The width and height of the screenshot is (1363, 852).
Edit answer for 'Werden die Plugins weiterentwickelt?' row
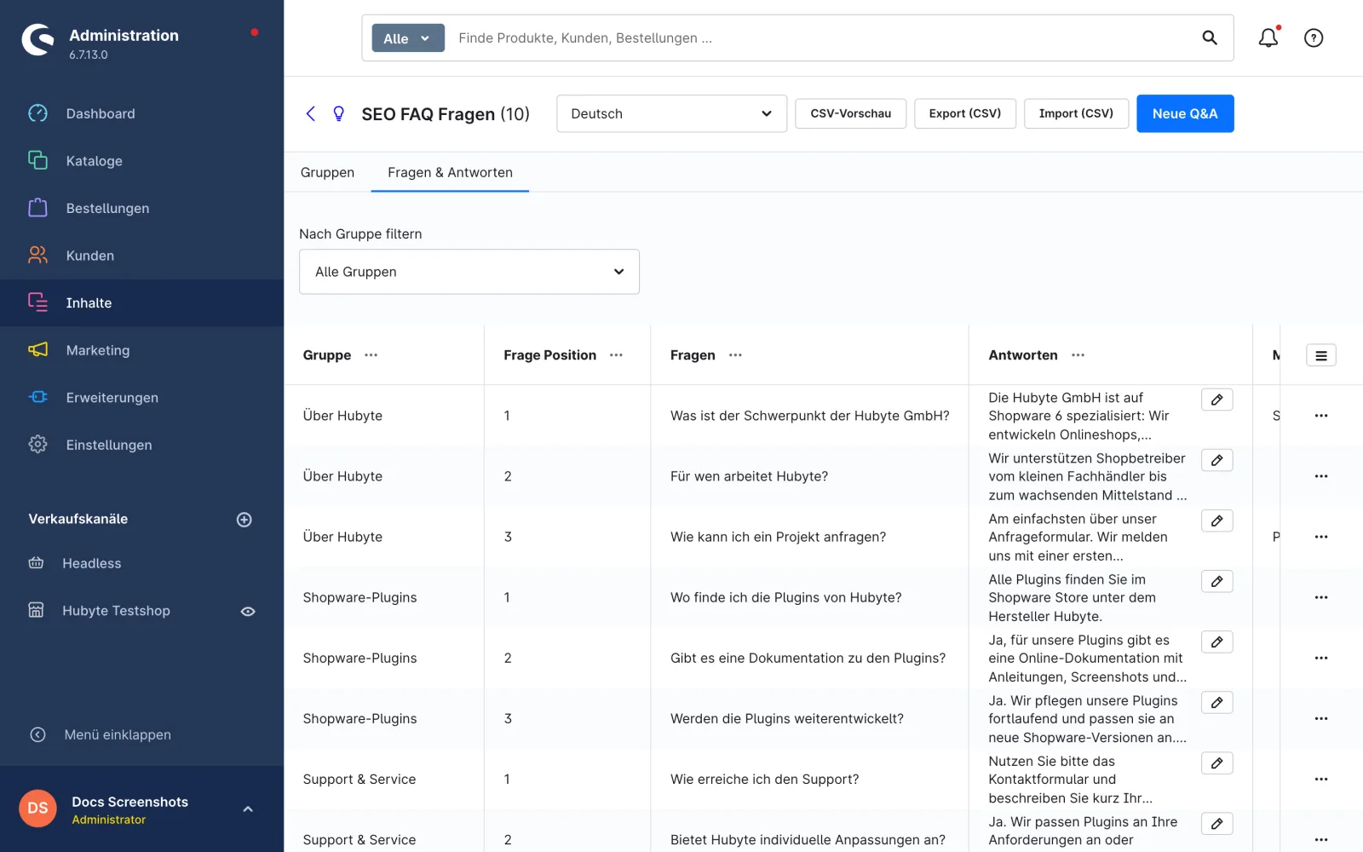(1216, 702)
